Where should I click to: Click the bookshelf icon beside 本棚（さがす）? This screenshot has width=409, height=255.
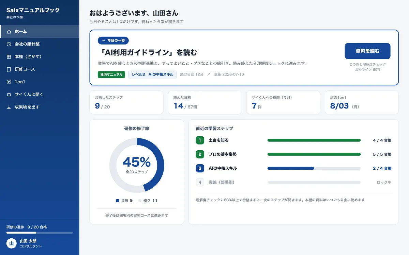(9, 57)
